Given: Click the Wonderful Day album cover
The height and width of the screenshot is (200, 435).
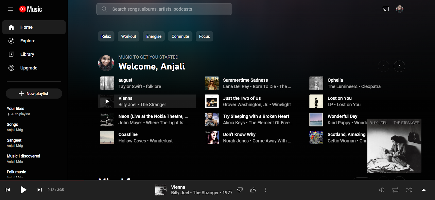Looking at the screenshot, I should click(x=316, y=119).
